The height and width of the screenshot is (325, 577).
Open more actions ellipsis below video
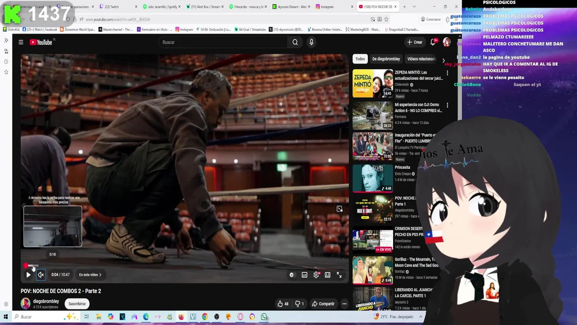(344, 304)
